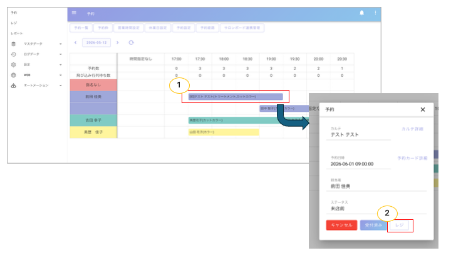Open テスト テスト reservation bar for 前田 佳美

coord(236,97)
